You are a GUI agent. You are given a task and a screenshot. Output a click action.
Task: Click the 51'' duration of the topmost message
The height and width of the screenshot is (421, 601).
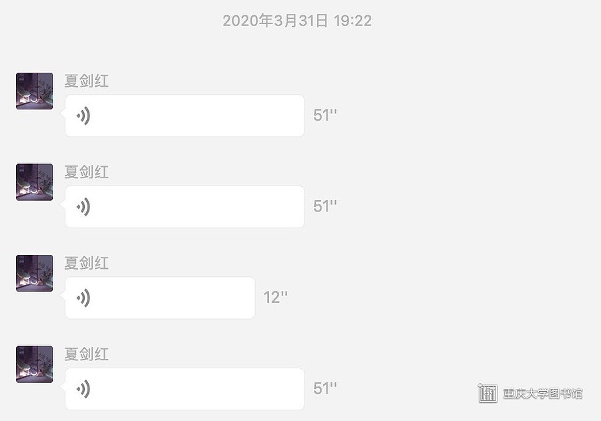pos(325,115)
